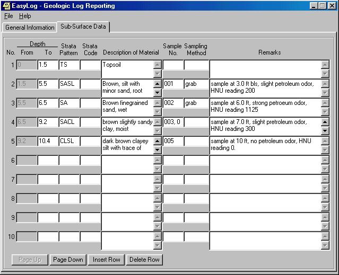Click row 10 remarks field
The height and width of the screenshot is (275, 339).
click(265, 241)
